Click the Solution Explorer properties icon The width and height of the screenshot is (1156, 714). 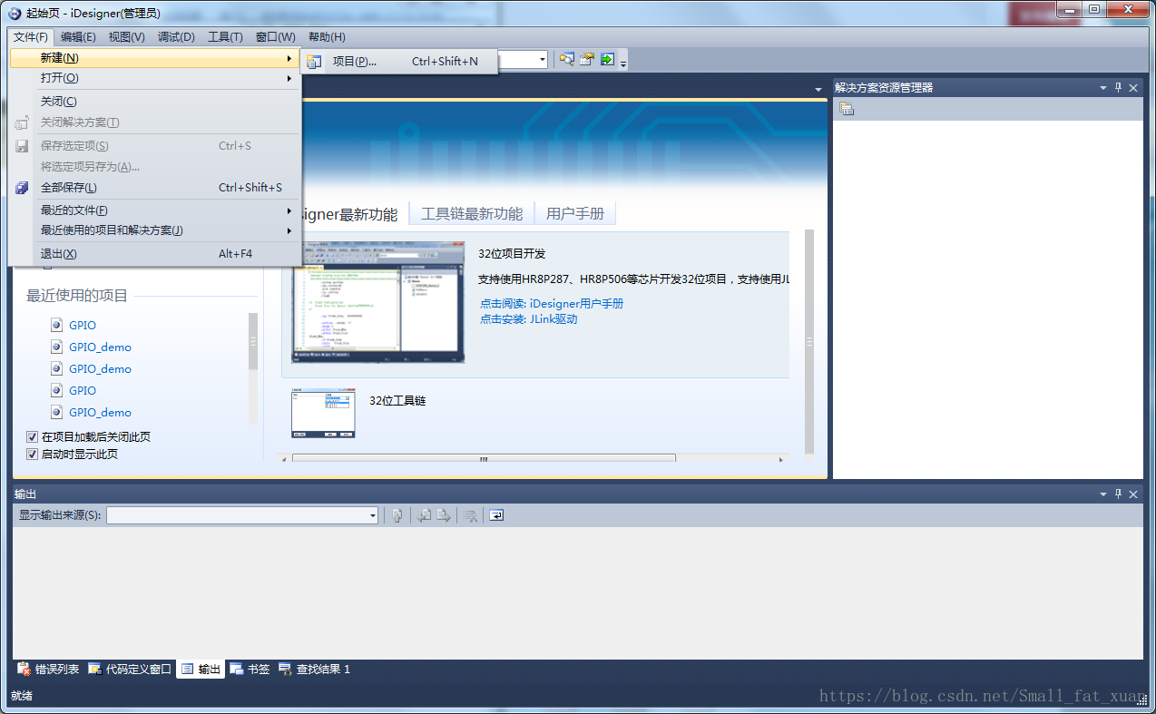click(x=847, y=109)
